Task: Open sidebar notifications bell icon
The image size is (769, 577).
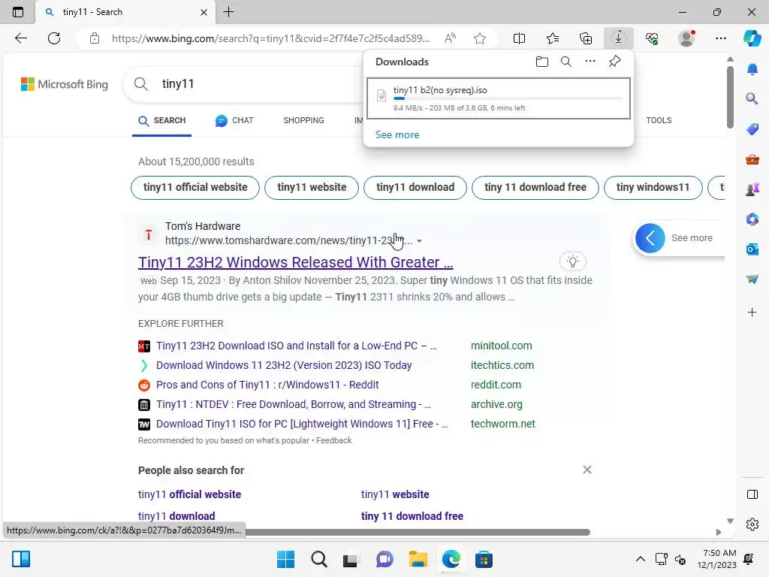Action: (x=752, y=69)
